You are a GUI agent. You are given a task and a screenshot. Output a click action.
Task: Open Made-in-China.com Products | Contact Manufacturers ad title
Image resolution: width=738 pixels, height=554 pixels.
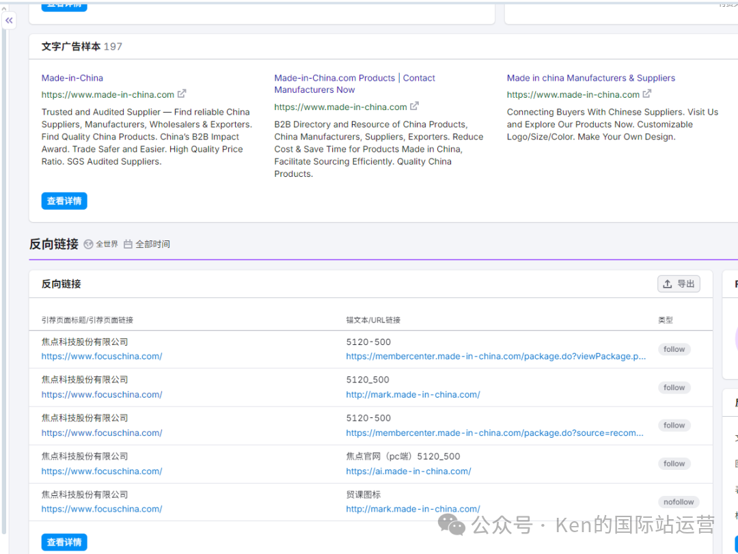(x=355, y=84)
